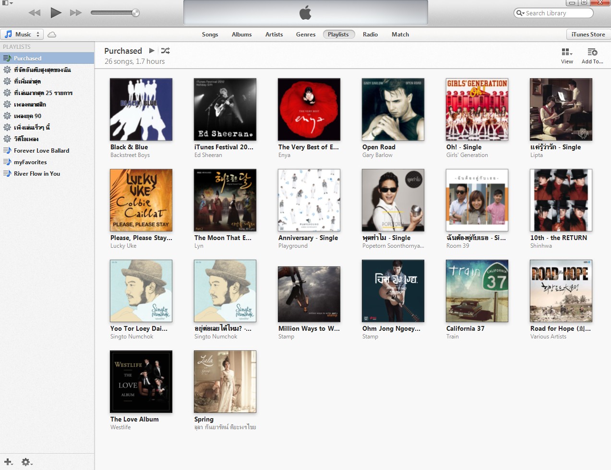This screenshot has height=470, width=611.
Task: Click the Previous track rewind button
Action: (x=35, y=13)
